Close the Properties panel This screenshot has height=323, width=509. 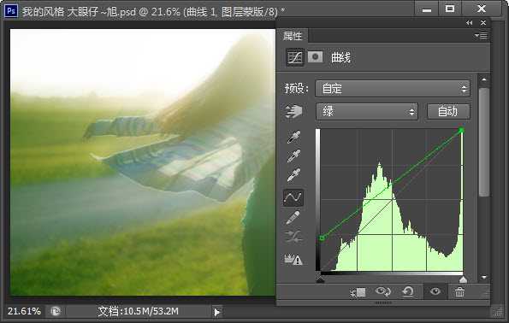pyautogui.click(x=483, y=23)
